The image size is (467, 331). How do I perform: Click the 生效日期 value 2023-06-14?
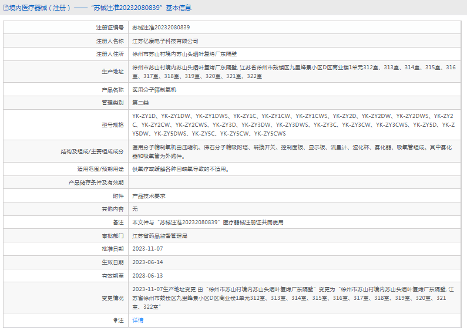pyautogui.click(x=147, y=262)
